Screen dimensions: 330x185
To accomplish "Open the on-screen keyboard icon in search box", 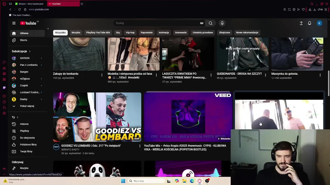I will click(202, 23).
